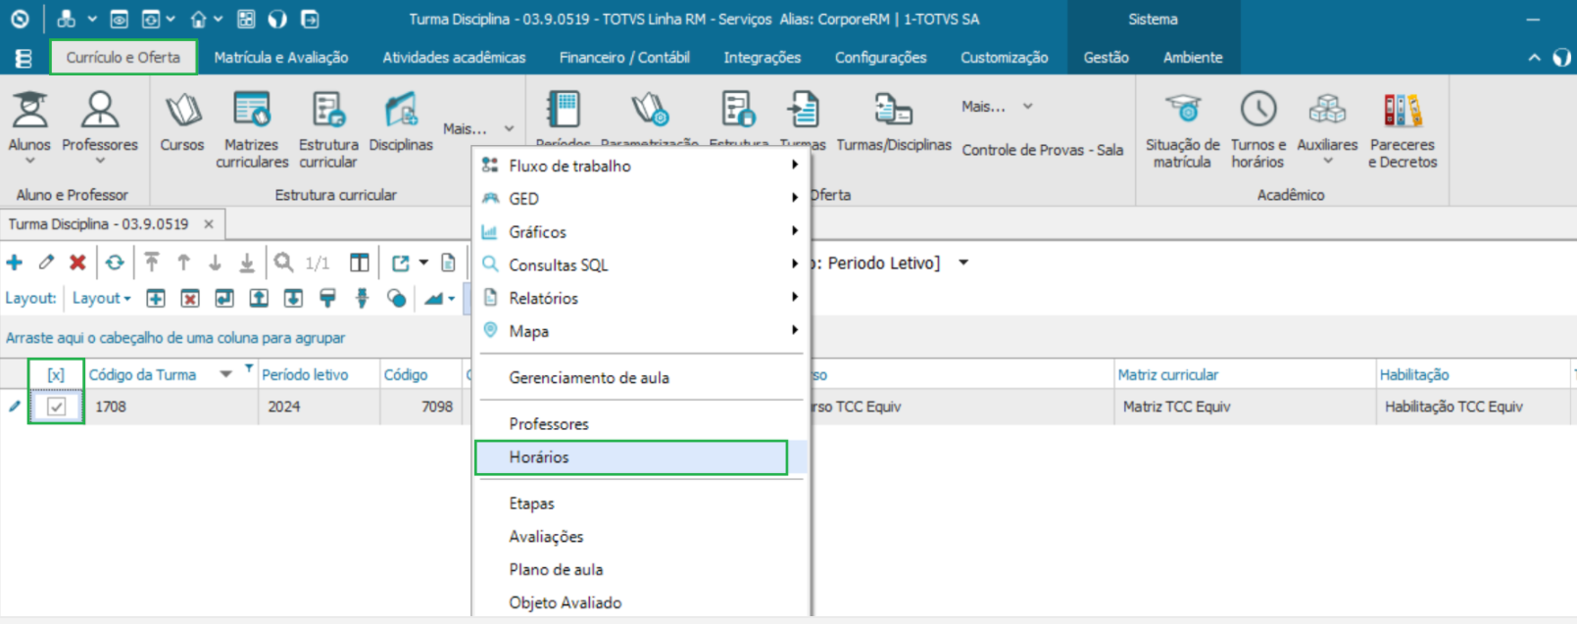Expand the Relatórios submenu
This screenshot has width=1577, height=624.
click(795, 296)
